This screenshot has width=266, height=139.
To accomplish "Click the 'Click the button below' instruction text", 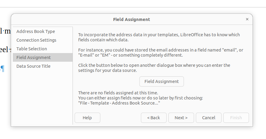I will (x=154, y=68).
